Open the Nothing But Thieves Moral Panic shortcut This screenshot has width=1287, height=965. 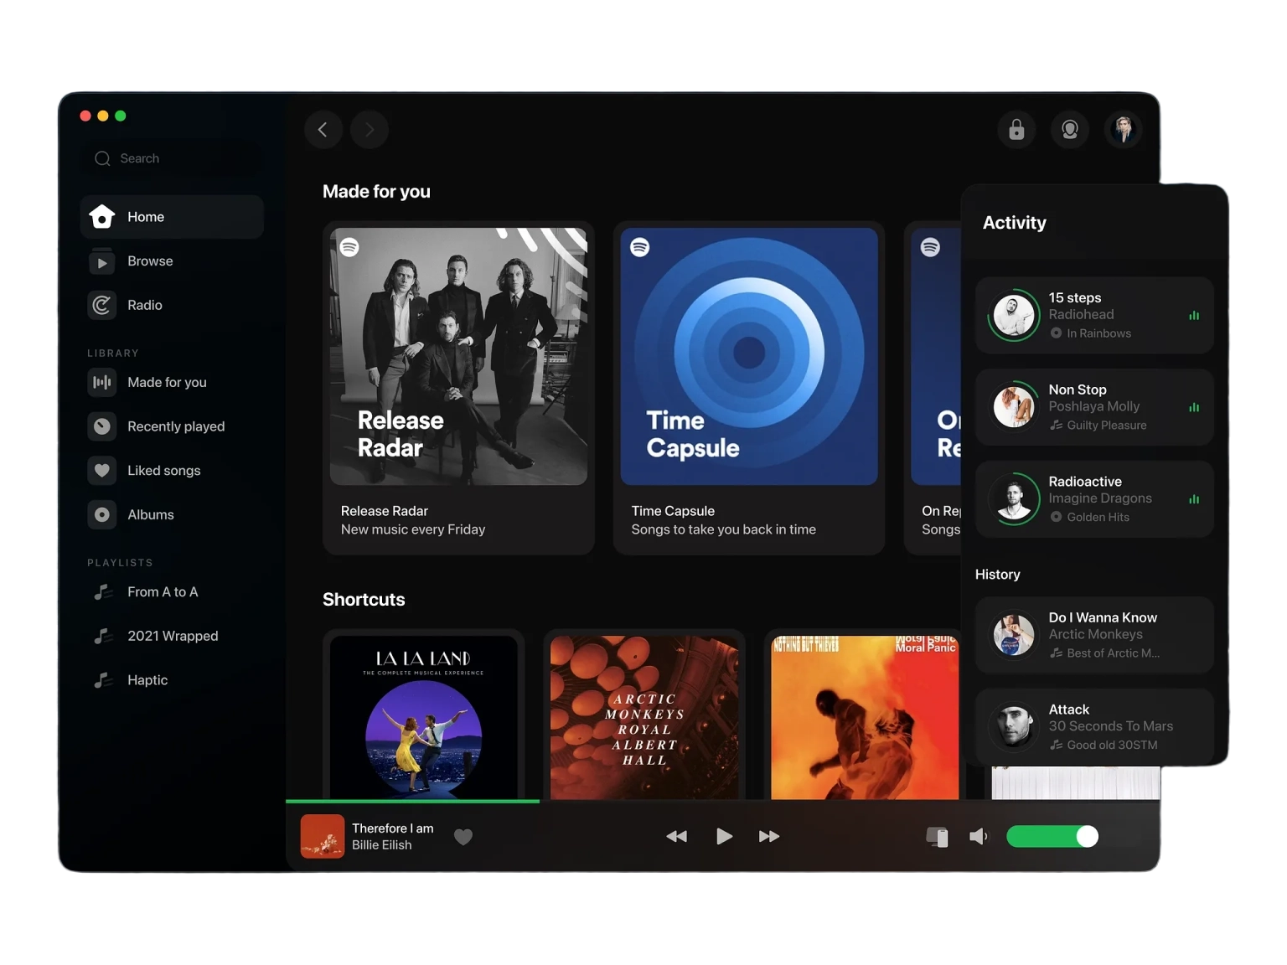[865, 718]
